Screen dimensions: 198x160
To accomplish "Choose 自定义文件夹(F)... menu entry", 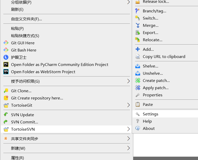I will point(67,19).
